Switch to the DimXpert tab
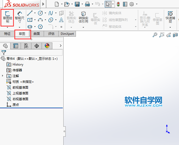The height and width of the screenshot is (145, 179). [x=67, y=34]
